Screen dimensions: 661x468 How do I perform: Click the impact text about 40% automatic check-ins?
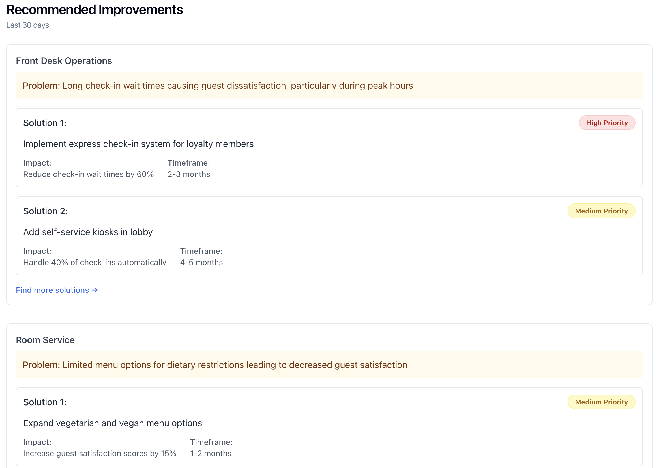tap(95, 262)
